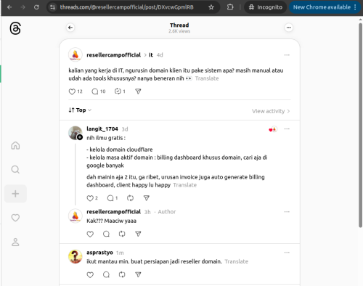
Task: Share the main post via send icon
Action: [x=138, y=91]
